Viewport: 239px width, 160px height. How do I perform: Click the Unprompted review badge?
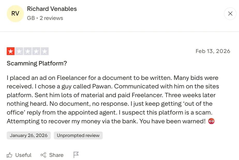point(78,135)
